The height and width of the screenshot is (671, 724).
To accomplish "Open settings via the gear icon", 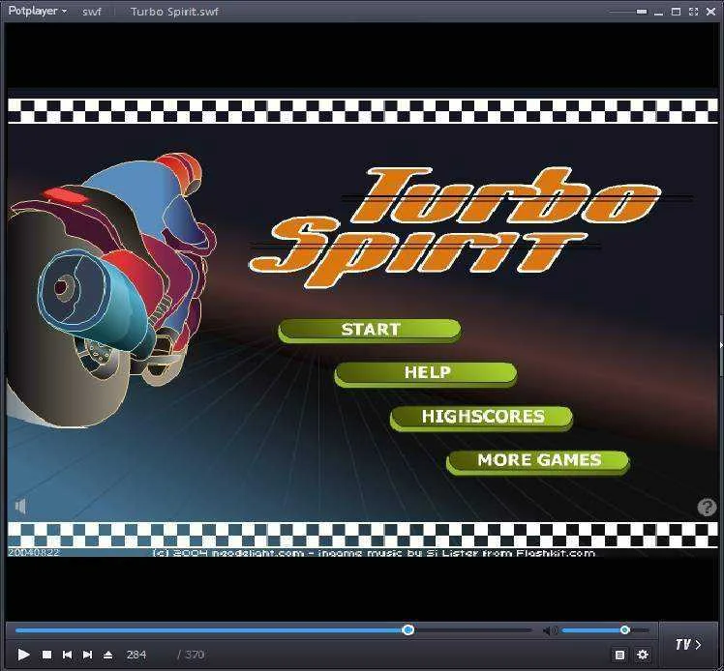I will point(643,655).
